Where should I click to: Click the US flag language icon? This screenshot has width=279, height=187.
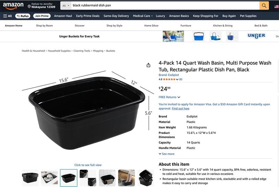point(276,7)
